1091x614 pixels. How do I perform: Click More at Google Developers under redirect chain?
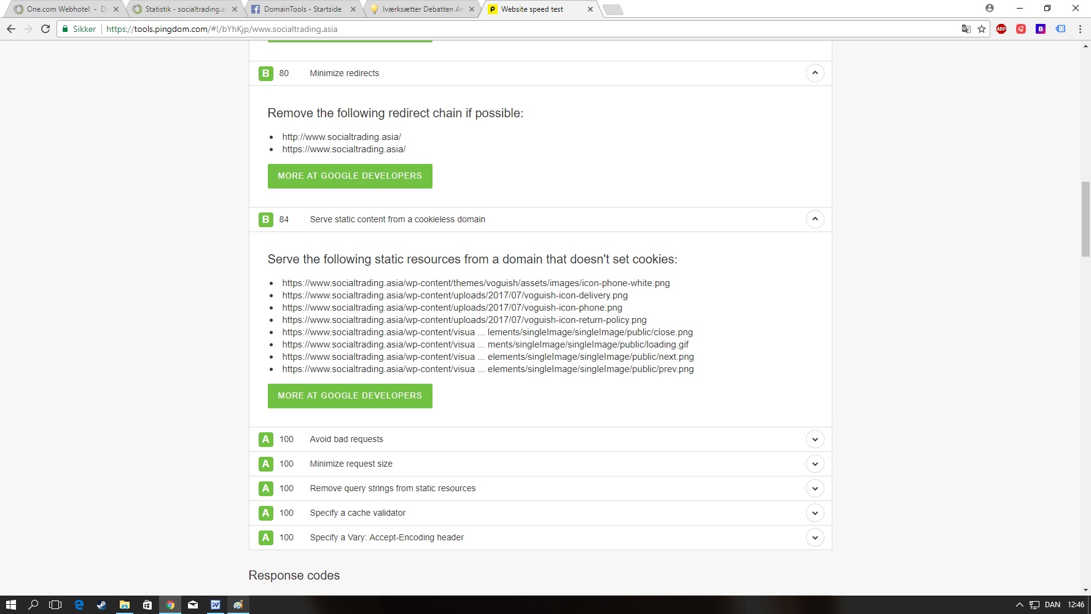350,176
